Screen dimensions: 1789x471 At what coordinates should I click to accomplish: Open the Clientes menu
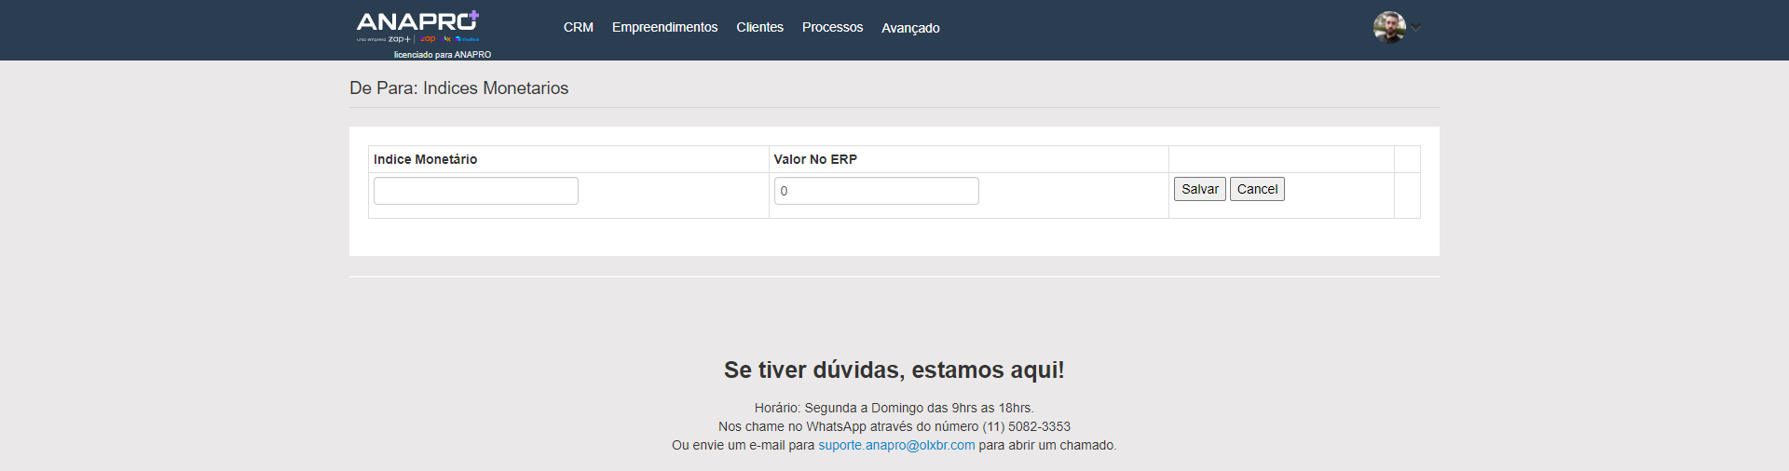tap(759, 27)
